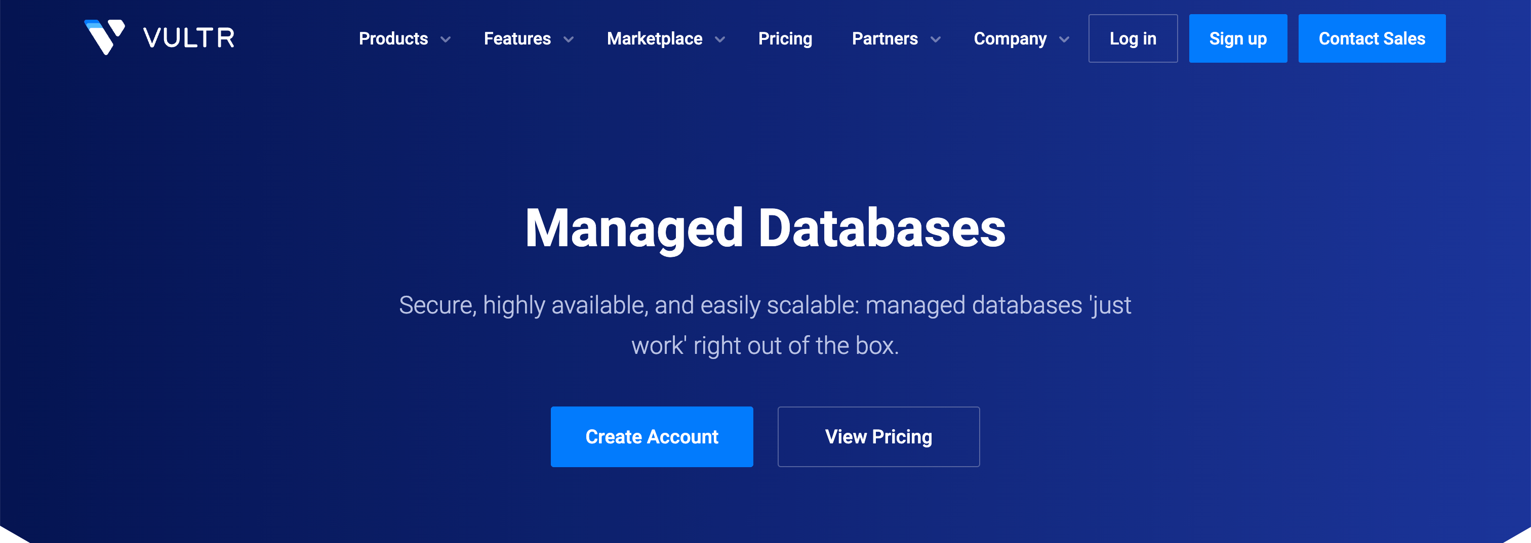Click the View Pricing button
This screenshot has height=543, width=1531.
pos(878,437)
